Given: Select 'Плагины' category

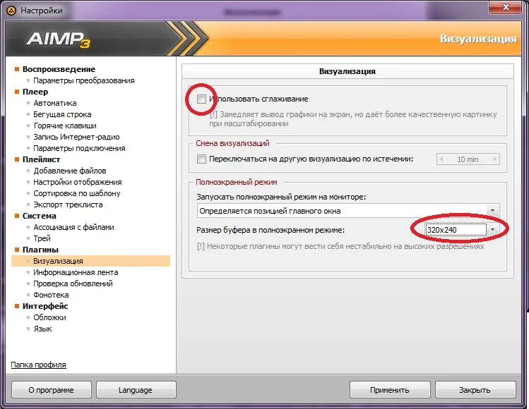Looking at the screenshot, I should click(40, 250).
